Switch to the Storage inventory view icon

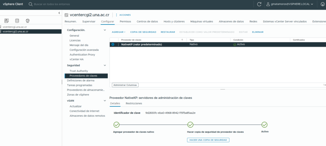(x=17, y=21)
